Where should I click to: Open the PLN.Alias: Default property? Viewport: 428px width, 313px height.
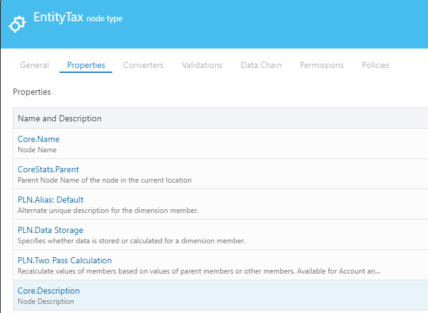click(50, 200)
